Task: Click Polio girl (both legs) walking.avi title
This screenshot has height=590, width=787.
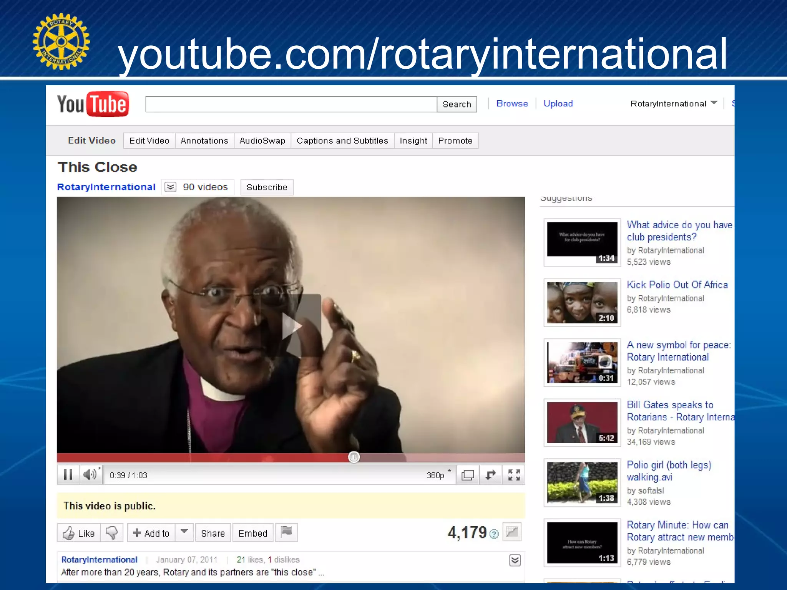Action: 669,471
